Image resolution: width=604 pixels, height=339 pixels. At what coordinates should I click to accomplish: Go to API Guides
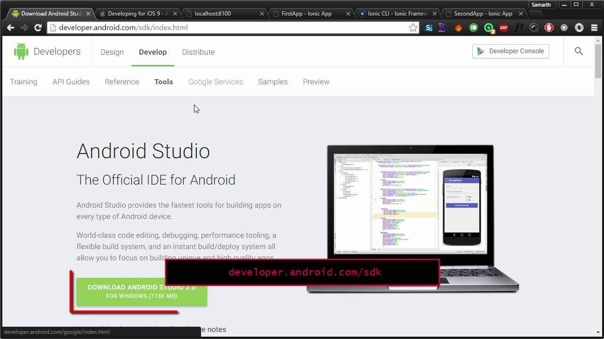pos(71,81)
